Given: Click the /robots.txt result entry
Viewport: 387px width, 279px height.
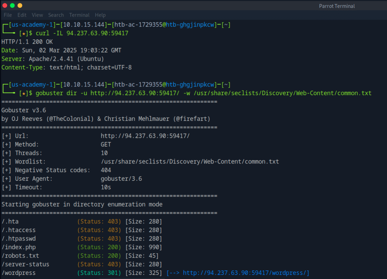Looking at the screenshot, I should point(20,256).
